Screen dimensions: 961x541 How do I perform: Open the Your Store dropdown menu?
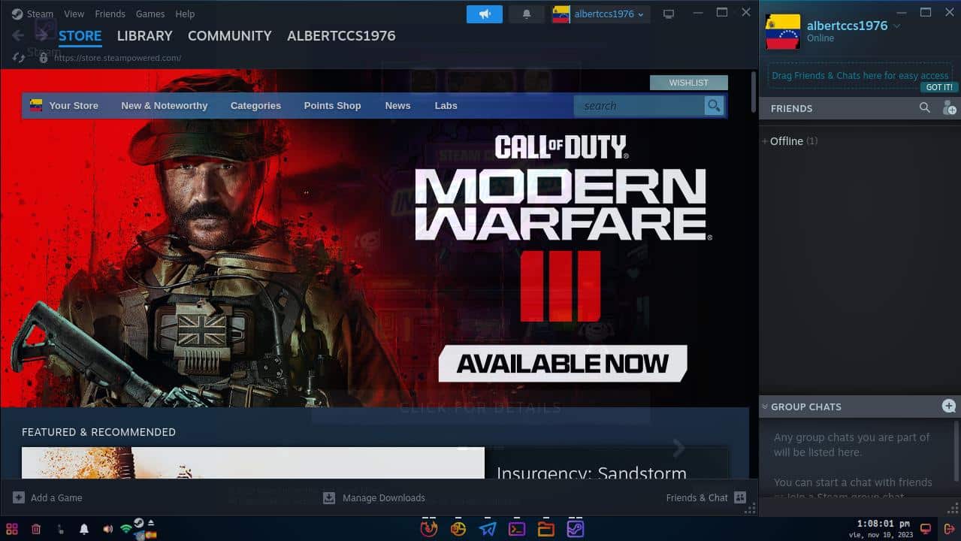(x=74, y=106)
